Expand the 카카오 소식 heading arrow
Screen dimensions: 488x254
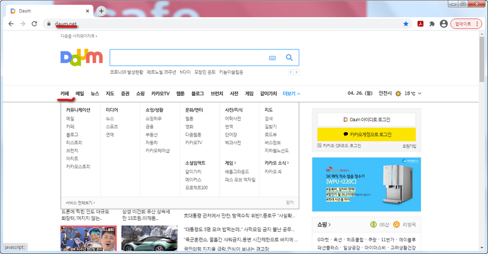coord(277,163)
